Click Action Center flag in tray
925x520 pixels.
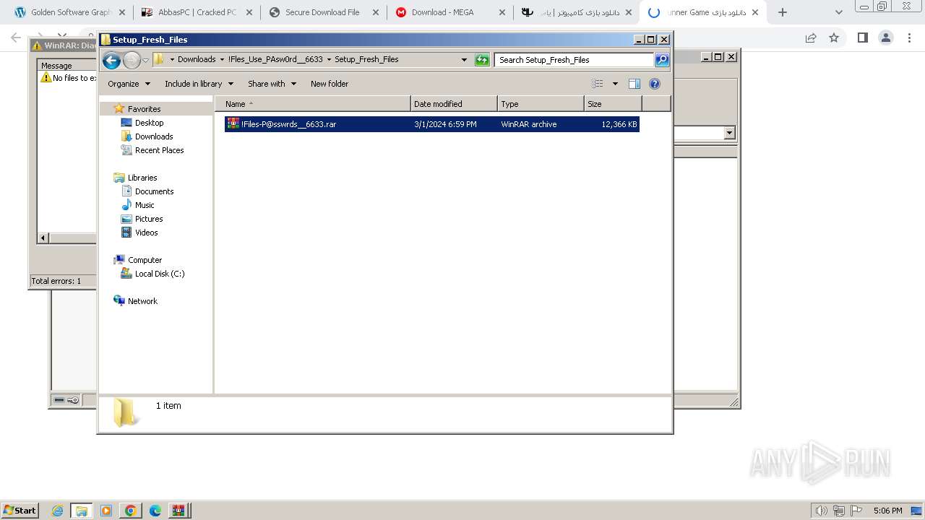click(856, 511)
